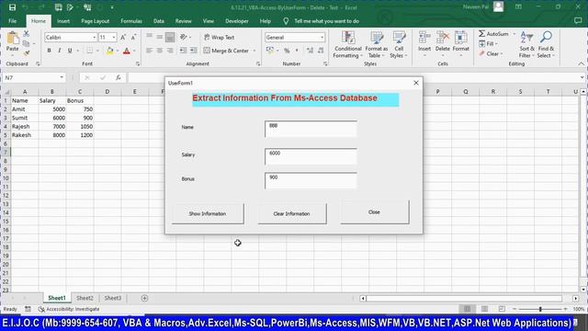Click Tell me what you want to do

tap(326, 21)
